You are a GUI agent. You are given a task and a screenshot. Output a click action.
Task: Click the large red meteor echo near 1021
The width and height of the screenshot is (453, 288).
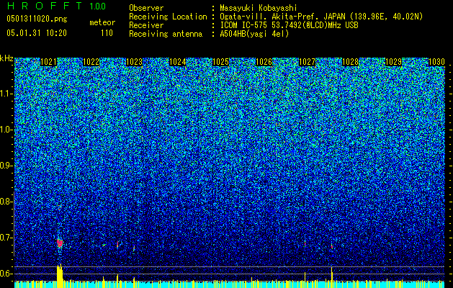(60, 243)
